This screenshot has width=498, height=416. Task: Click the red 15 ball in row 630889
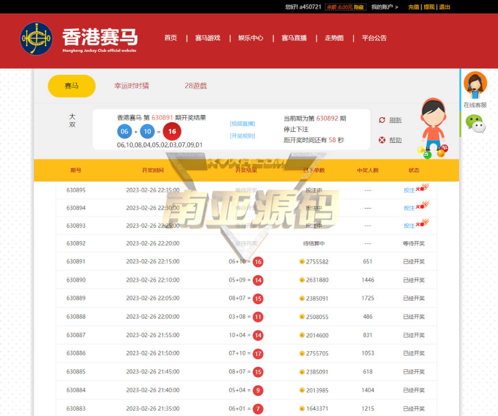coord(258,298)
